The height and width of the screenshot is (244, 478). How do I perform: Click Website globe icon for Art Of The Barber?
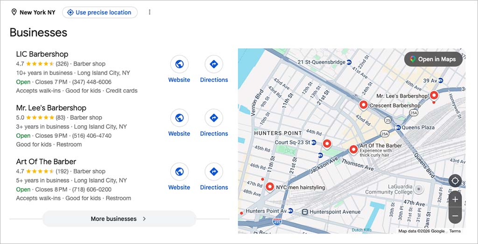pyautogui.click(x=179, y=172)
